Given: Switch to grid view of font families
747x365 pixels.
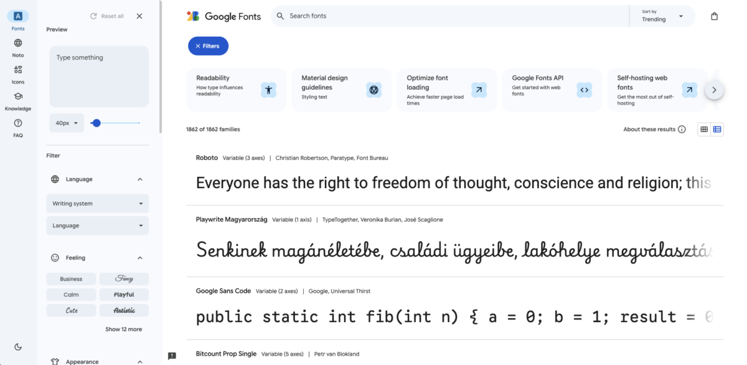Looking at the screenshot, I should 704,129.
